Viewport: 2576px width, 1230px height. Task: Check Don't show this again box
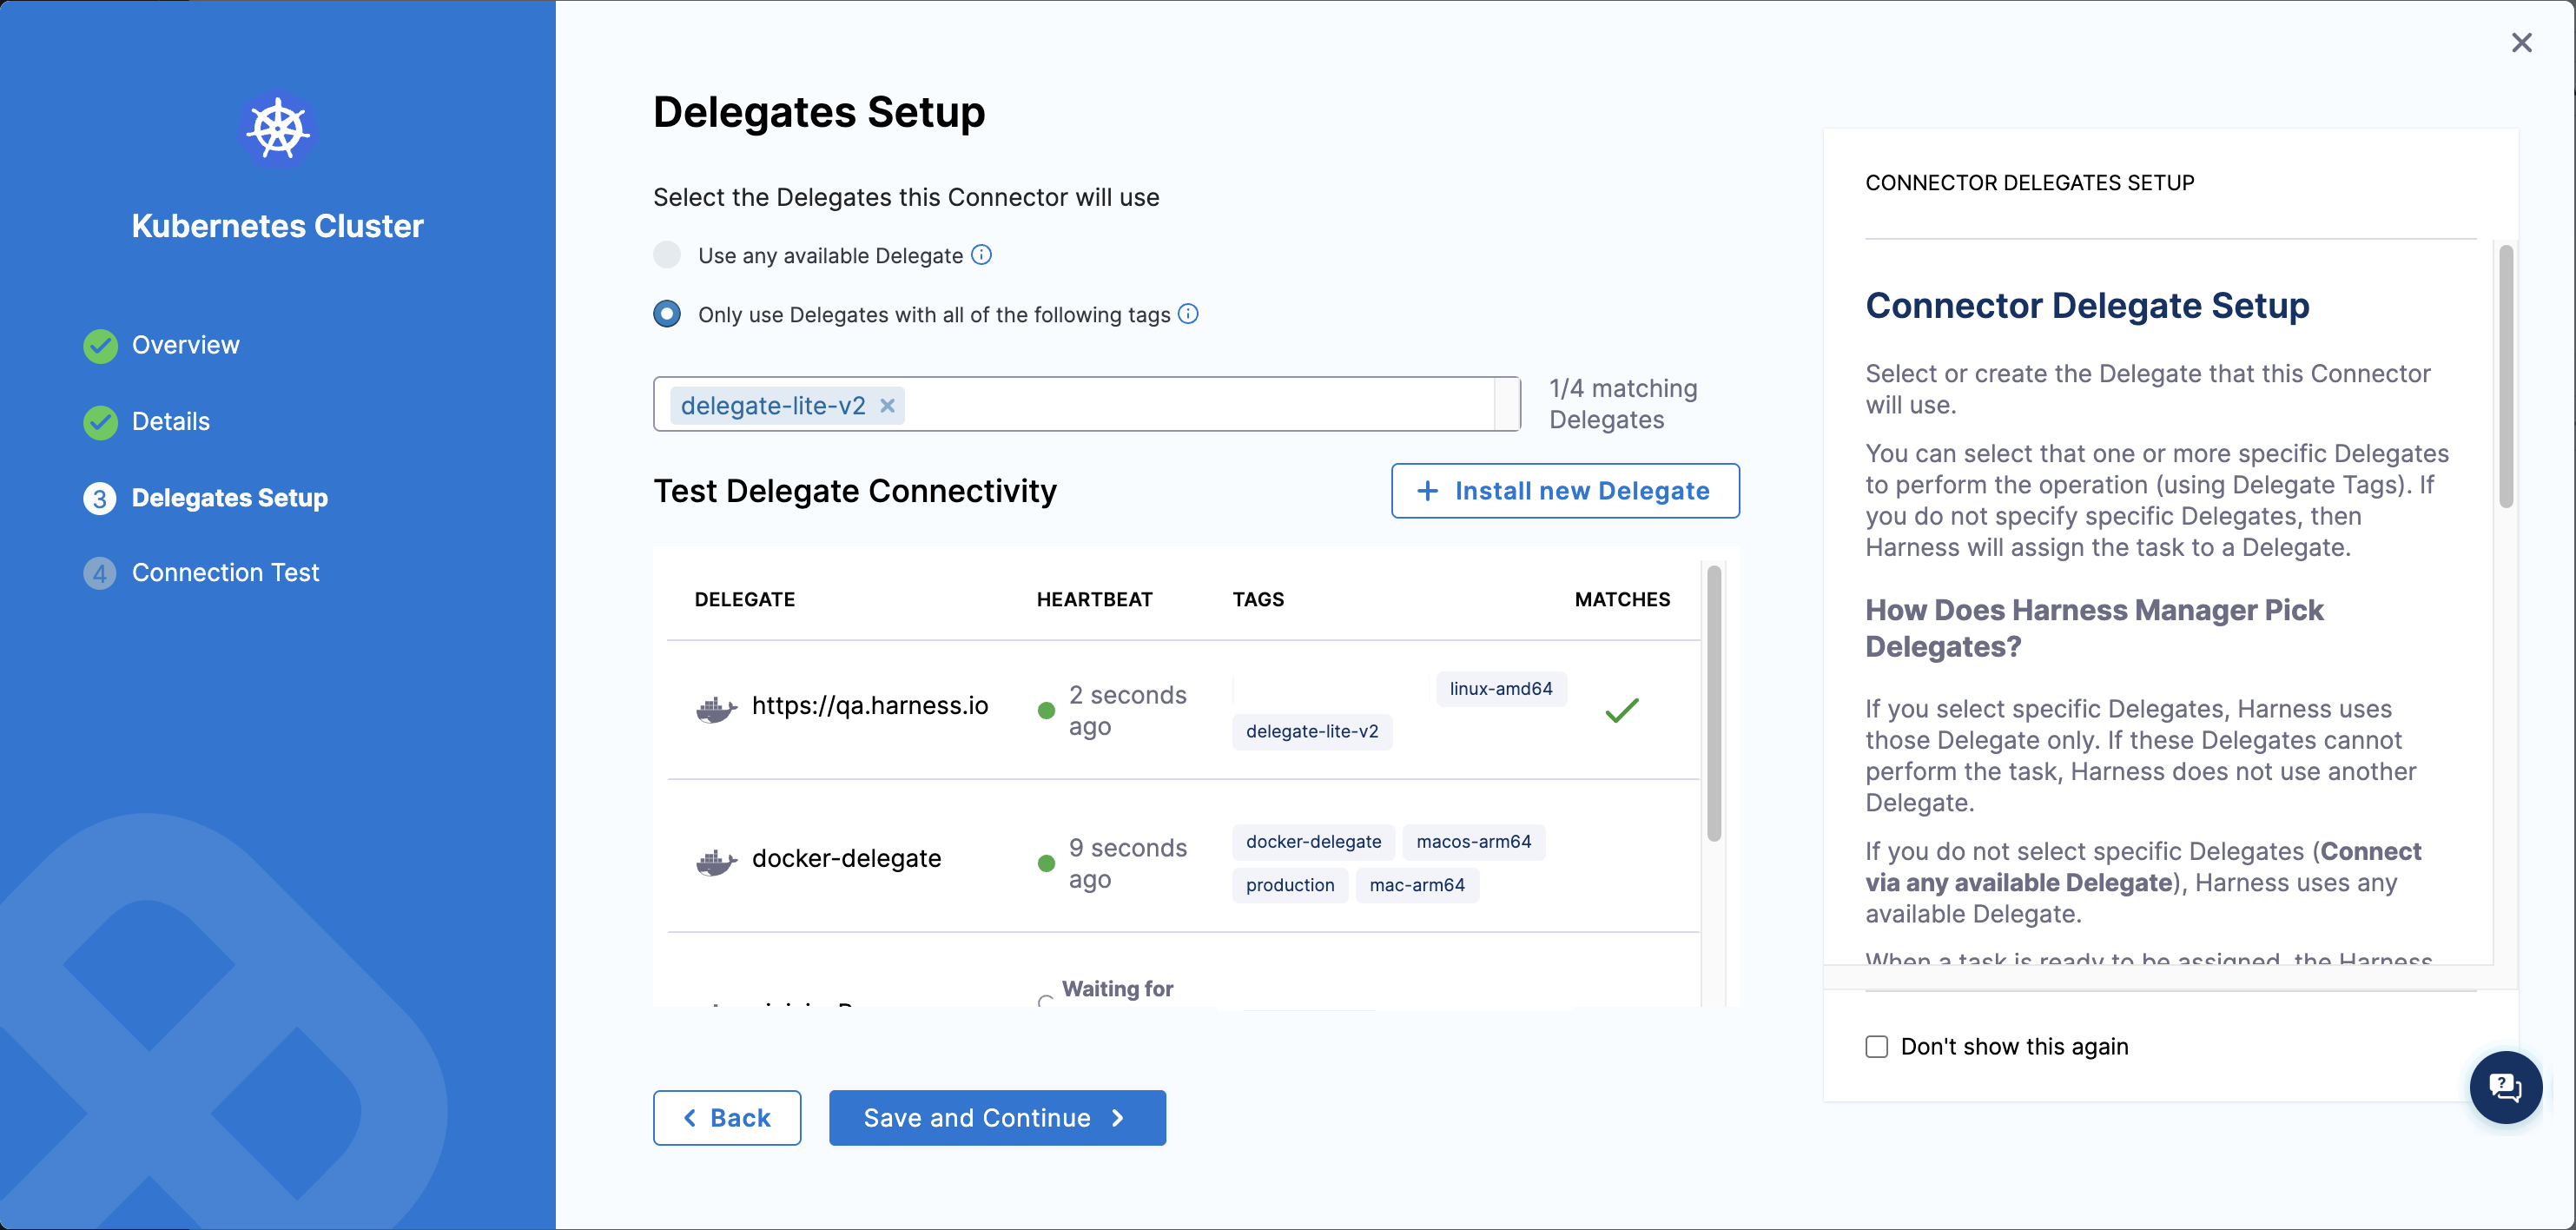[x=1877, y=1047]
